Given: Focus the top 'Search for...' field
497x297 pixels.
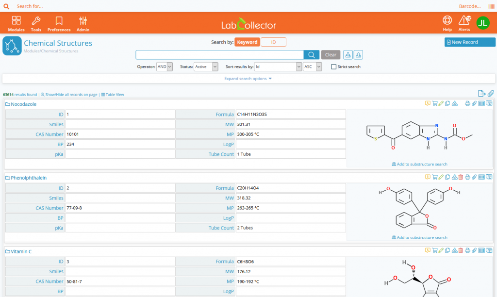Looking at the screenshot, I should tap(30, 6).
